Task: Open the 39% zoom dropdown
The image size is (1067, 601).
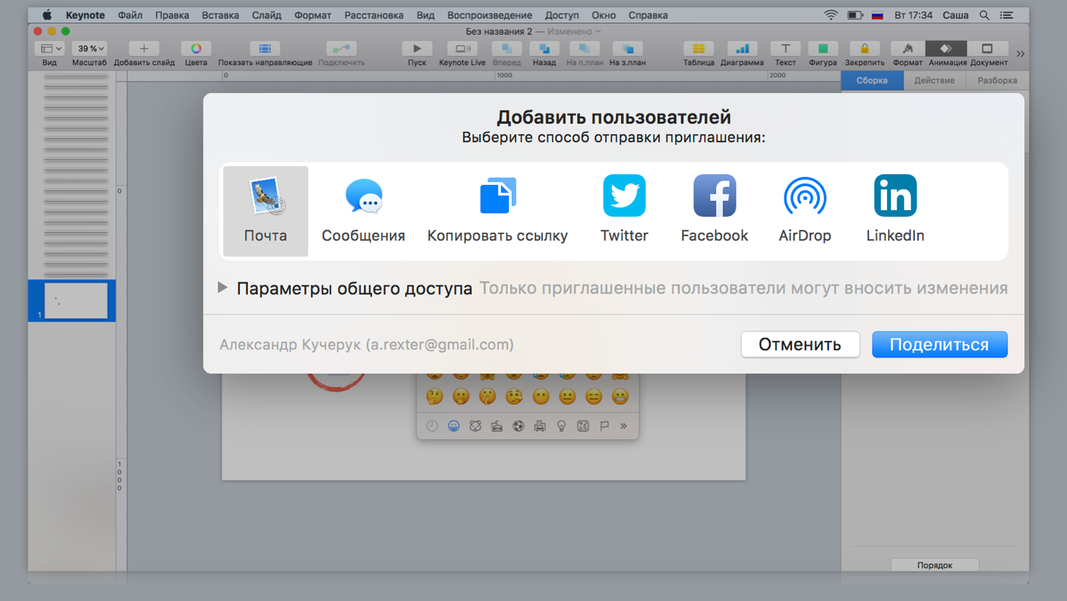Action: (x=89, y=49)
